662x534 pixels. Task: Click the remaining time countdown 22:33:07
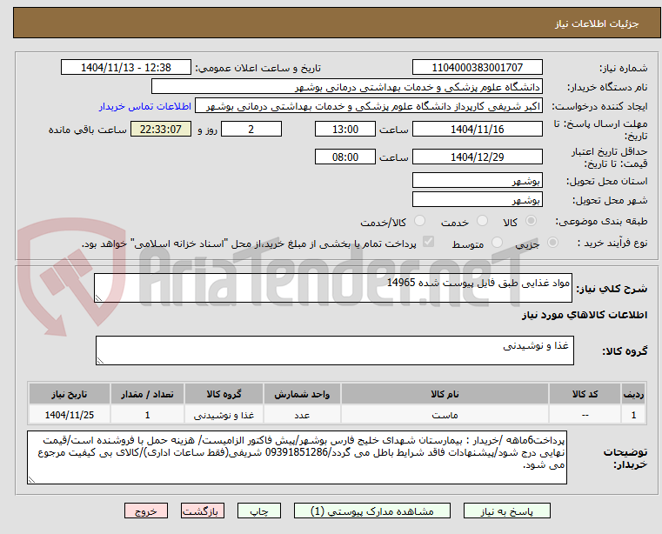coord(161,130)
